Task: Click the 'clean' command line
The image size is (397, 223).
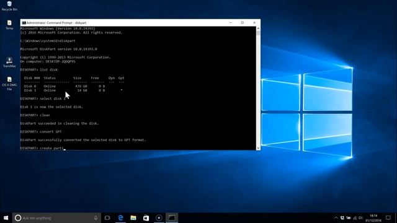Action: coord(35,115)
